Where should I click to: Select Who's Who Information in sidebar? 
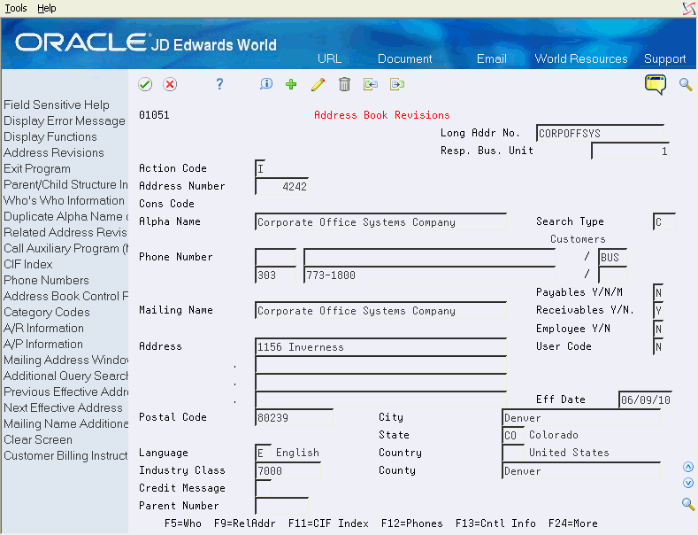(x=64, y=200)
